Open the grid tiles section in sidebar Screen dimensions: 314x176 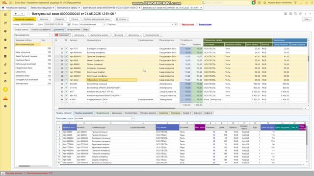(5, 56)
